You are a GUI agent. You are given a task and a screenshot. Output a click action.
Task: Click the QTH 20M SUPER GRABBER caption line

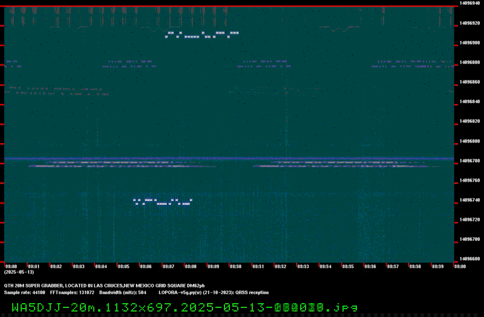104,286
